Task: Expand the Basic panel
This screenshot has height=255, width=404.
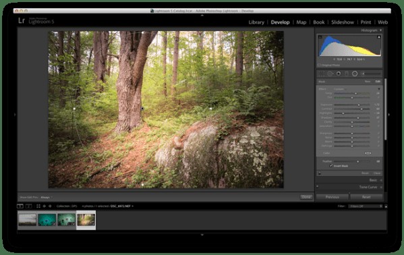Action: 381,180
